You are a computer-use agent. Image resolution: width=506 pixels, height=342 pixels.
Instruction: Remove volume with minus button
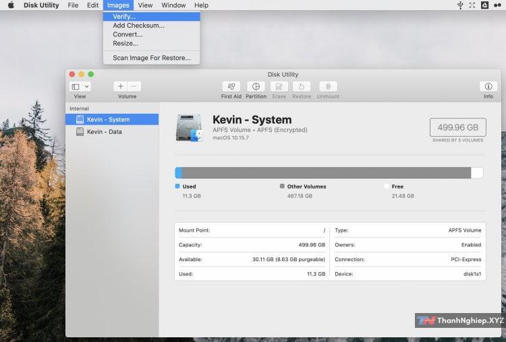pyautogui.click(x=134, y=87)
